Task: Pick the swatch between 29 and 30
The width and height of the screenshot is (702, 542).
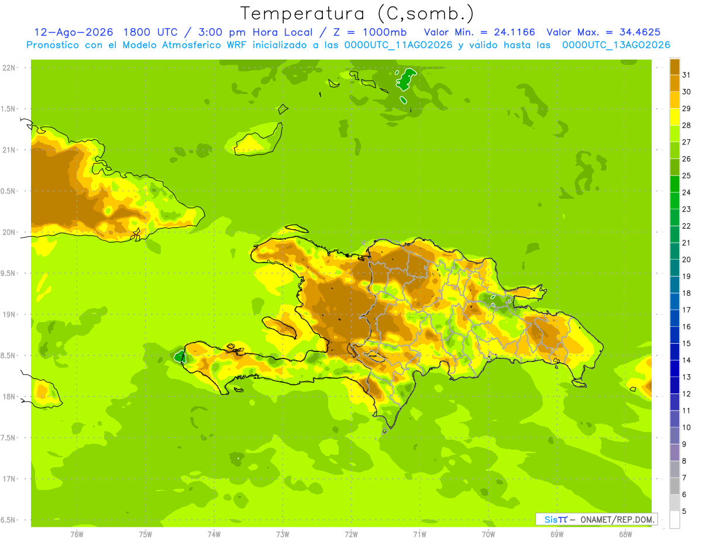Action: [675, 100]
